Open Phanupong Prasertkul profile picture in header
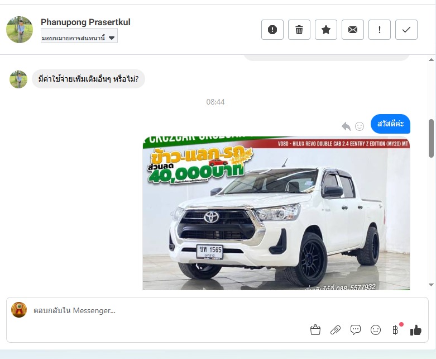The image size is (436, 359). [20, 30]
